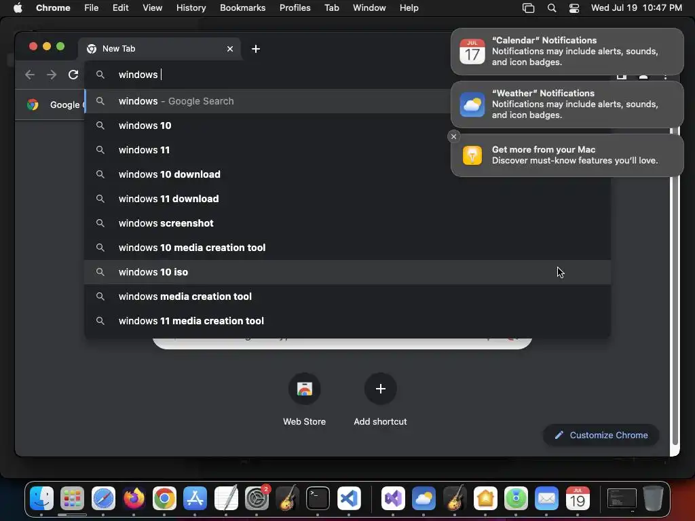Viewport: 695px width, 521px height.
Task: Click the Chrome back arrow button
Action: (30, 75)
